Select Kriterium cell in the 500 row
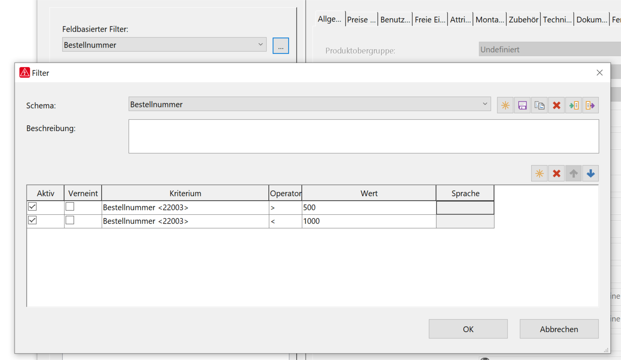621x360 pixels. 185,207
